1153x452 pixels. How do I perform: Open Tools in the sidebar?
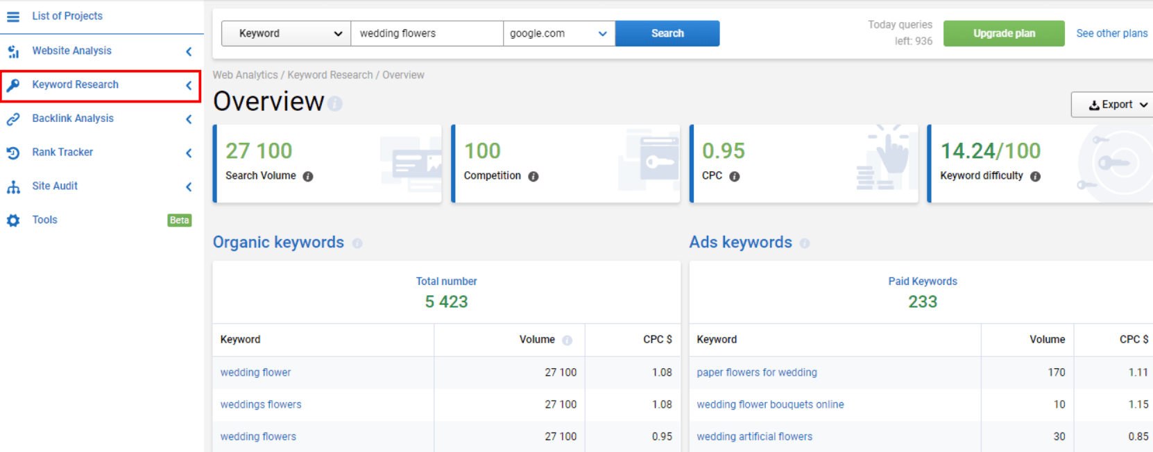coord(44,220)
